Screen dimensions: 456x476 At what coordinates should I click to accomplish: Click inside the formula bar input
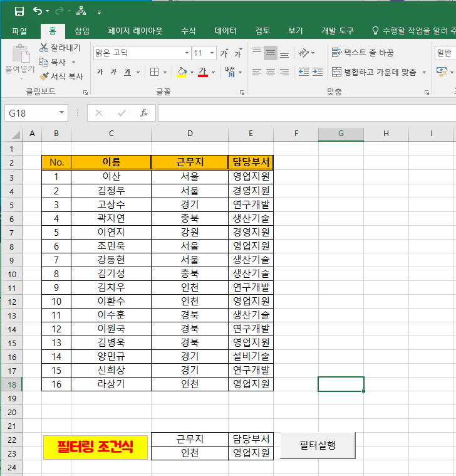[x=307, y=113]
